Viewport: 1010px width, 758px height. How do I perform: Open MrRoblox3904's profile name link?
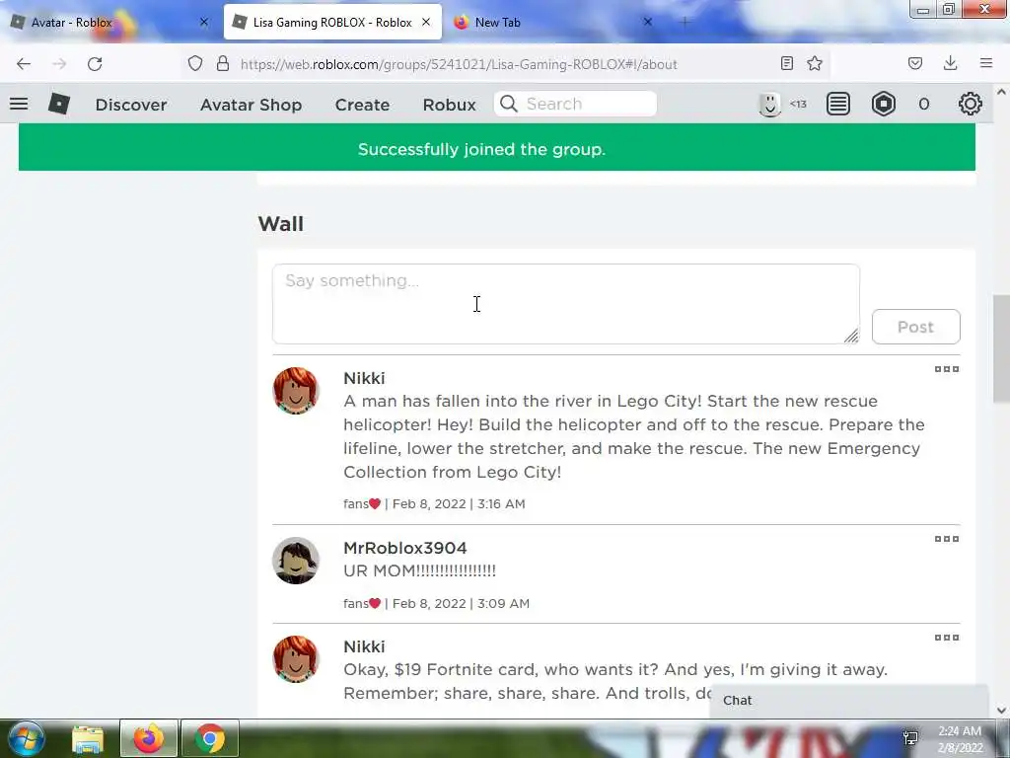405,548
